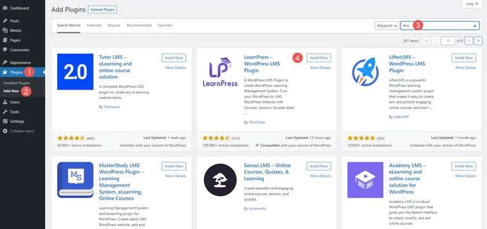Open the Academy LMS title link
Screen dimensions: 487x229
pyautogui.click(x=408, y=178)
